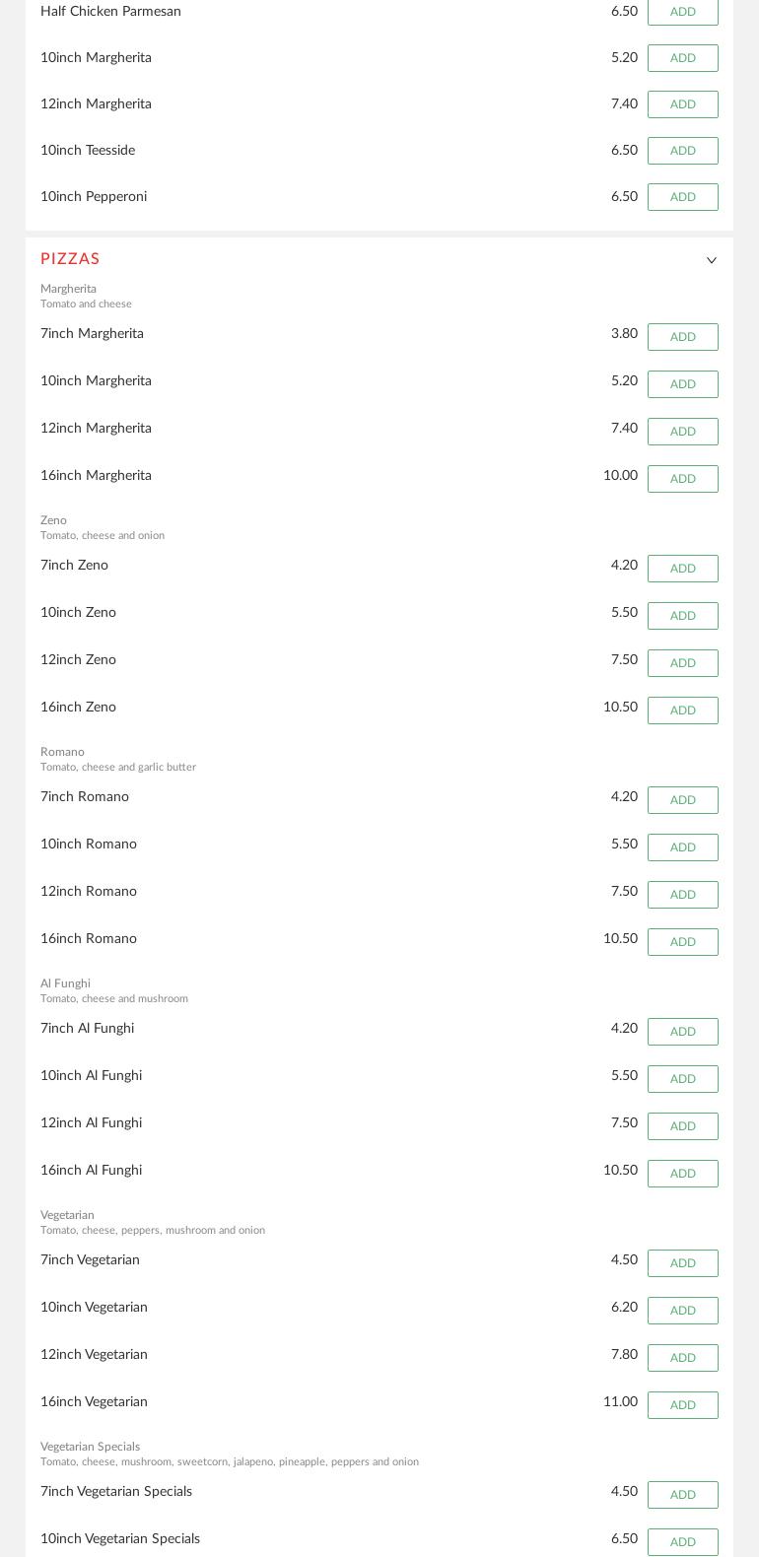Add 16inch Vegetarian pizza
759x1557 pixels.
point(682,1405)
